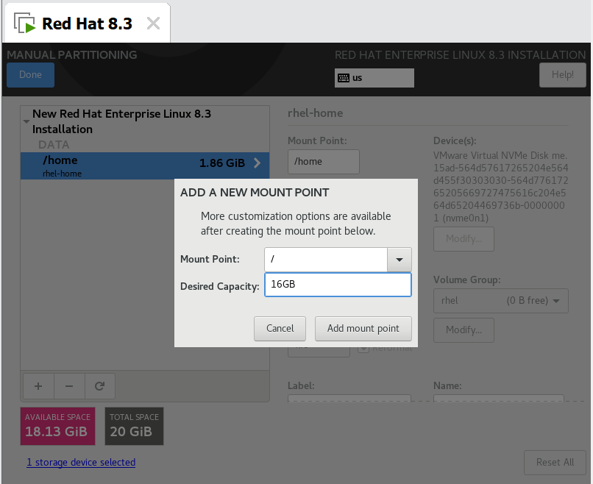Click the Done button
Screen dimensions: 593x484
pyautogui.click(x=29, y=74)
